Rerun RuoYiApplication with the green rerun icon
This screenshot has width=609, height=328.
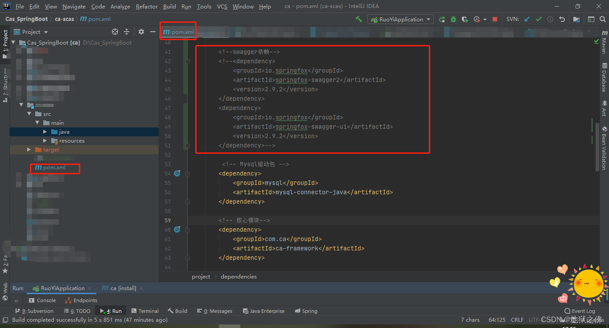point(442,19)
